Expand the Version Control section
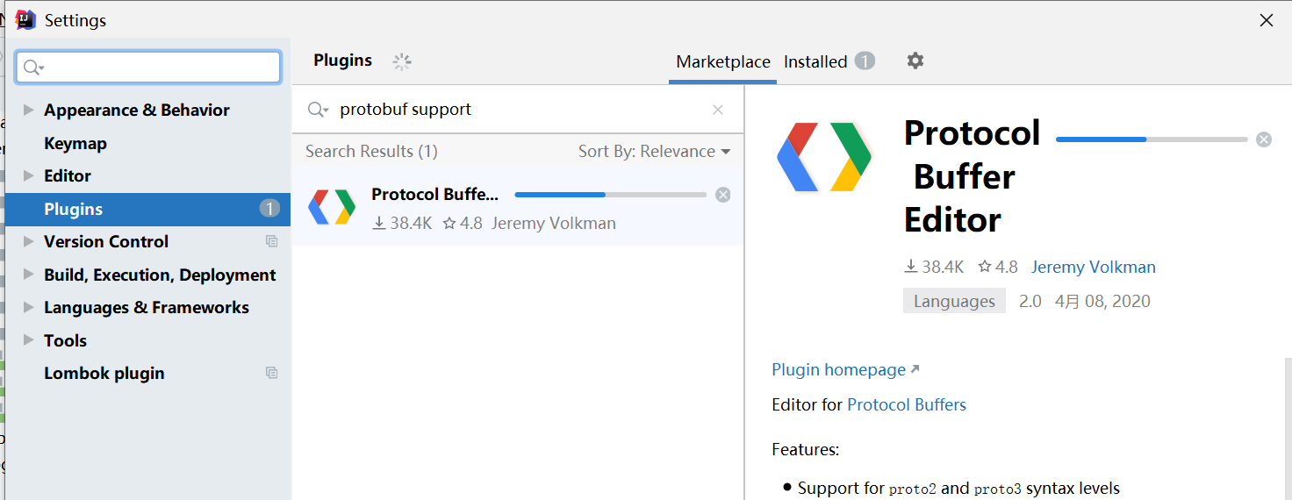The width and height of the screenshot is (1292, 500). tap(28, 241)
